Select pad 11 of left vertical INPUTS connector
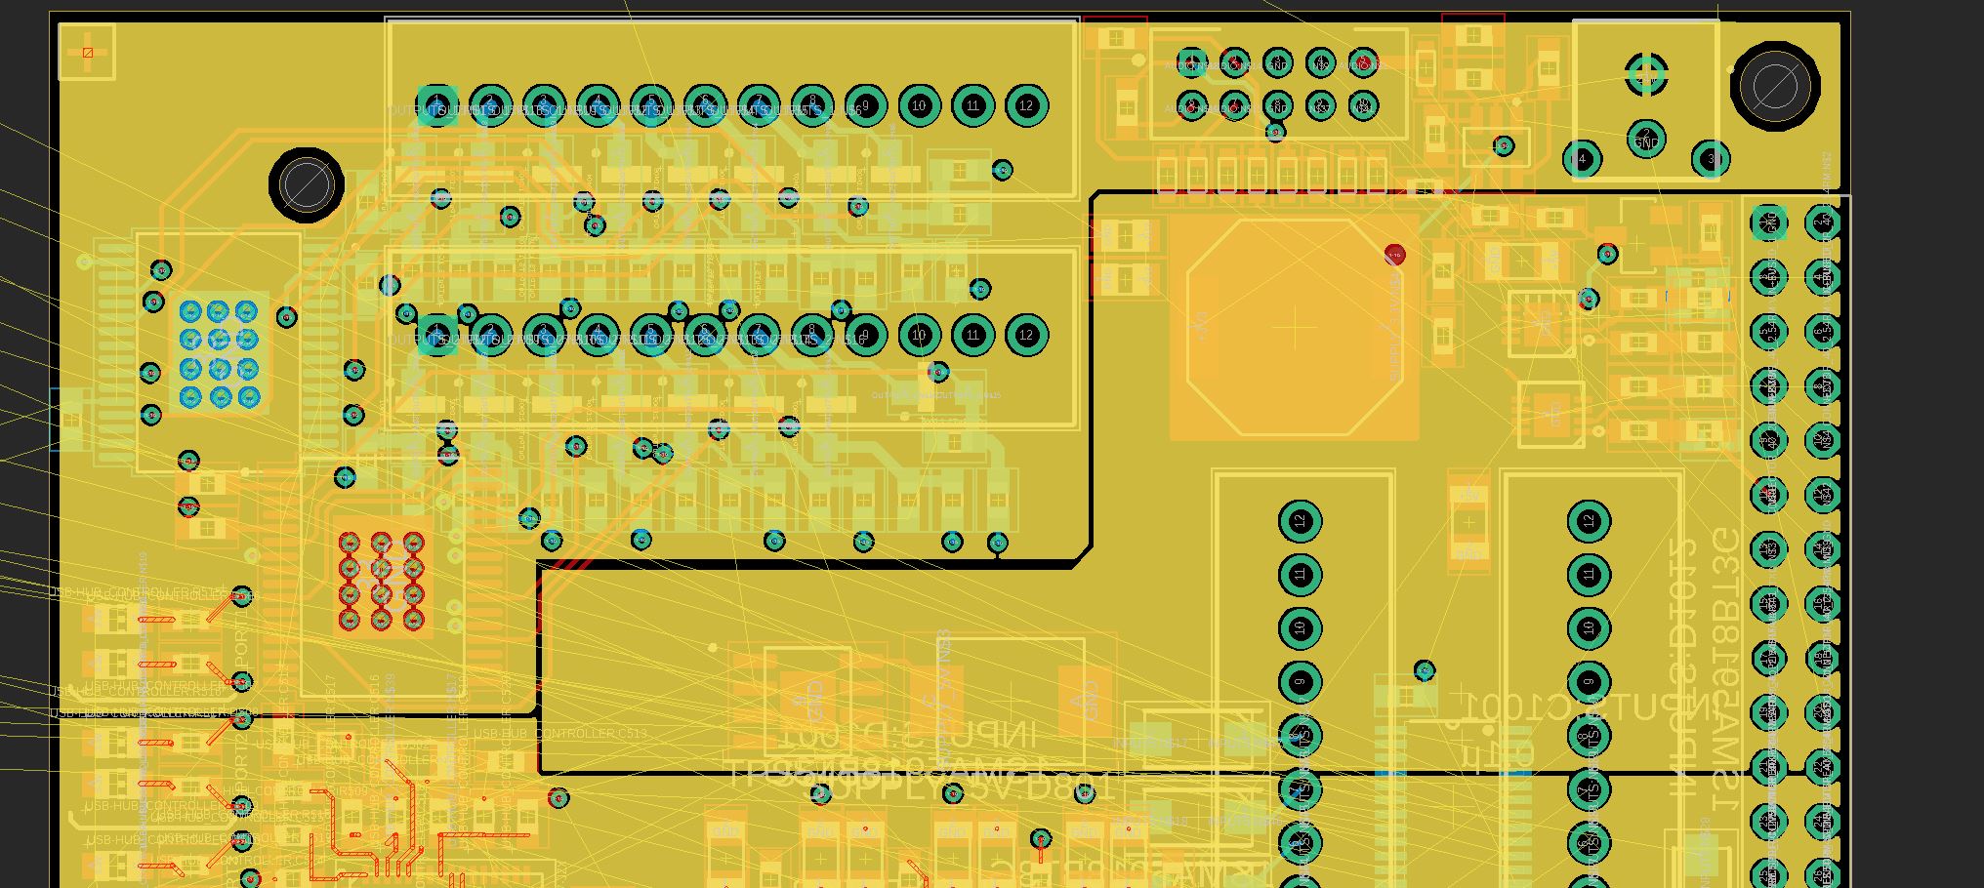This screenshot has height=888, width=1984. (x=1300, y=575)
